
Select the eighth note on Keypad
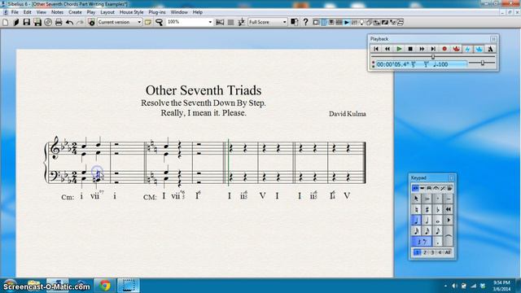click(438, 230)
